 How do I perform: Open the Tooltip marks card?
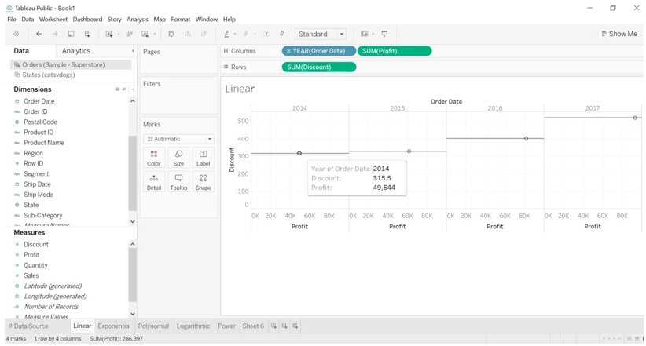178,182
